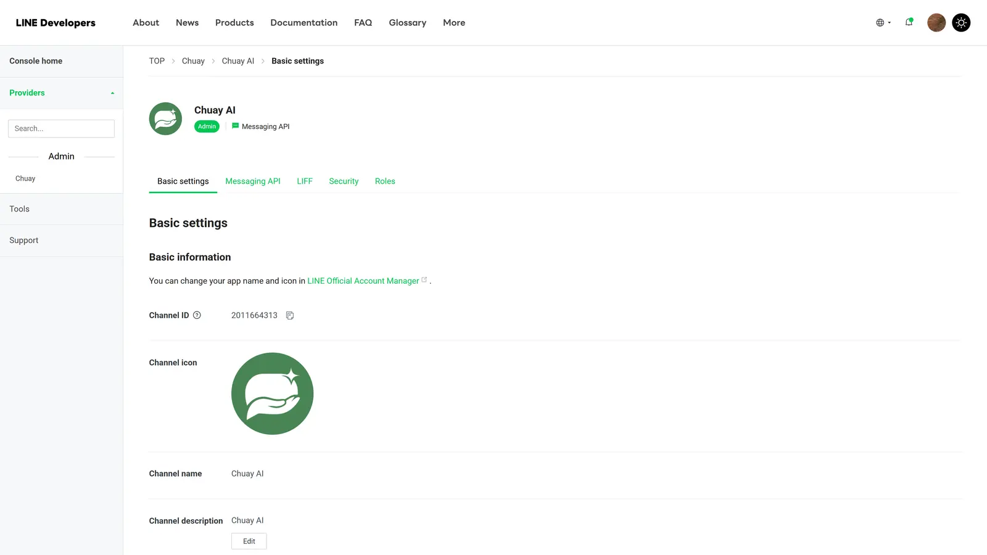Open the Products menu

[x=234, y=23]
